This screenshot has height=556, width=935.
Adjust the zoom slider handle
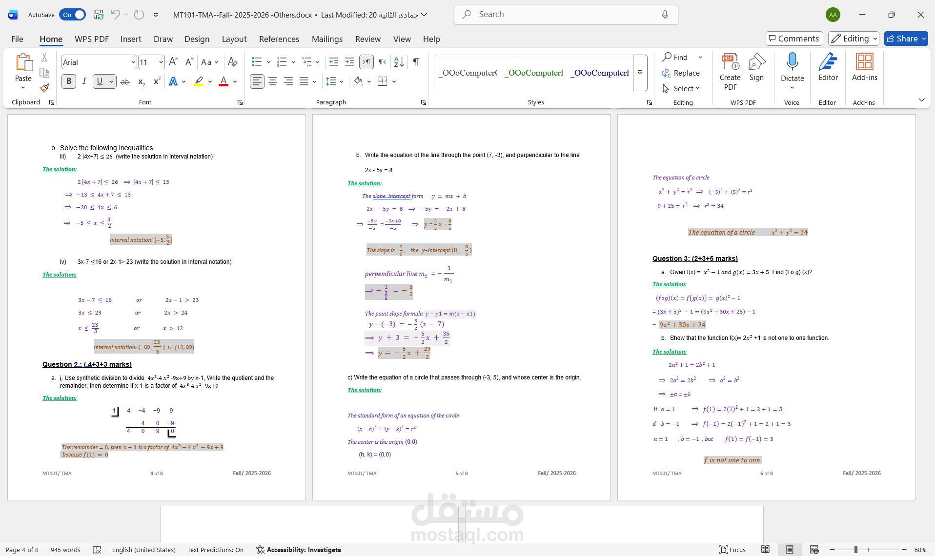[x=855, y=550]
